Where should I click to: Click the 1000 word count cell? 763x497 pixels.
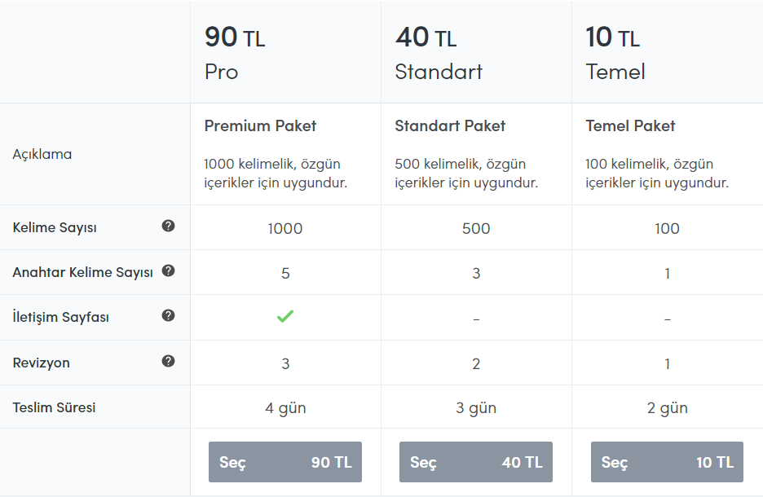[285, 228]
